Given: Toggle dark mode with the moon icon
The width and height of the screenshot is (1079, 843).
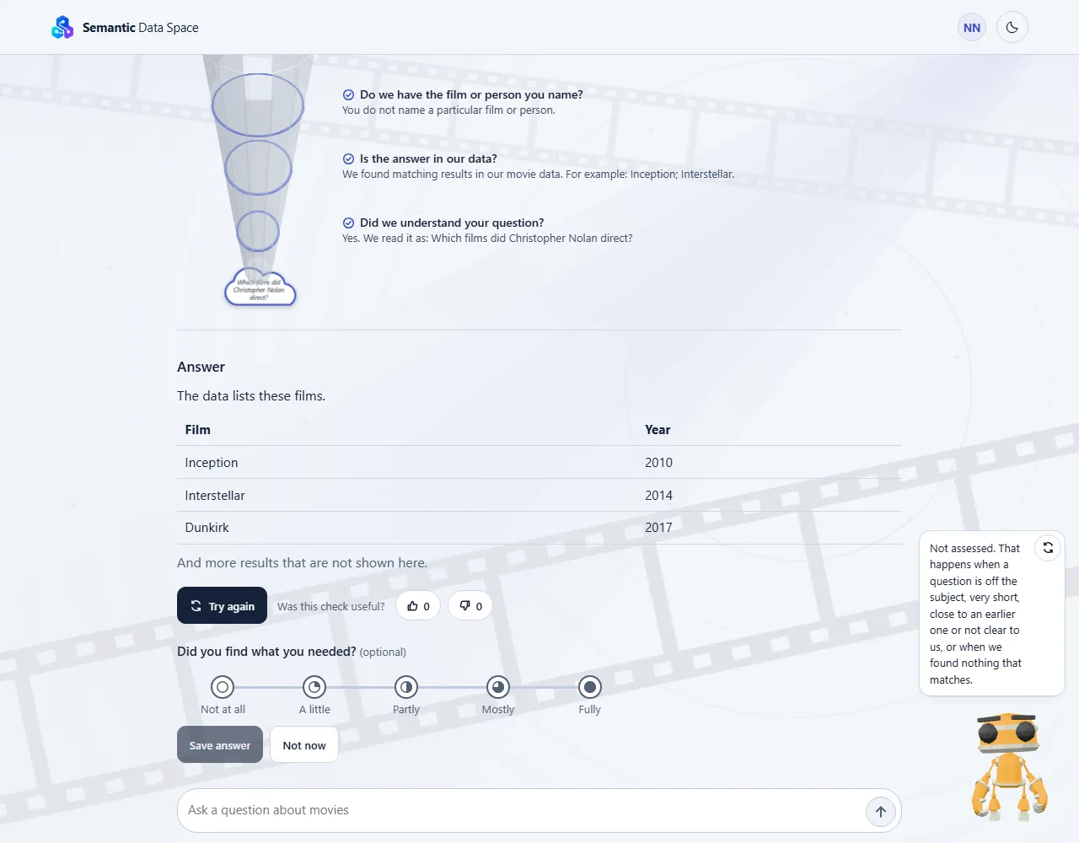Looking at the screenshot, I should click(1012, 28).
